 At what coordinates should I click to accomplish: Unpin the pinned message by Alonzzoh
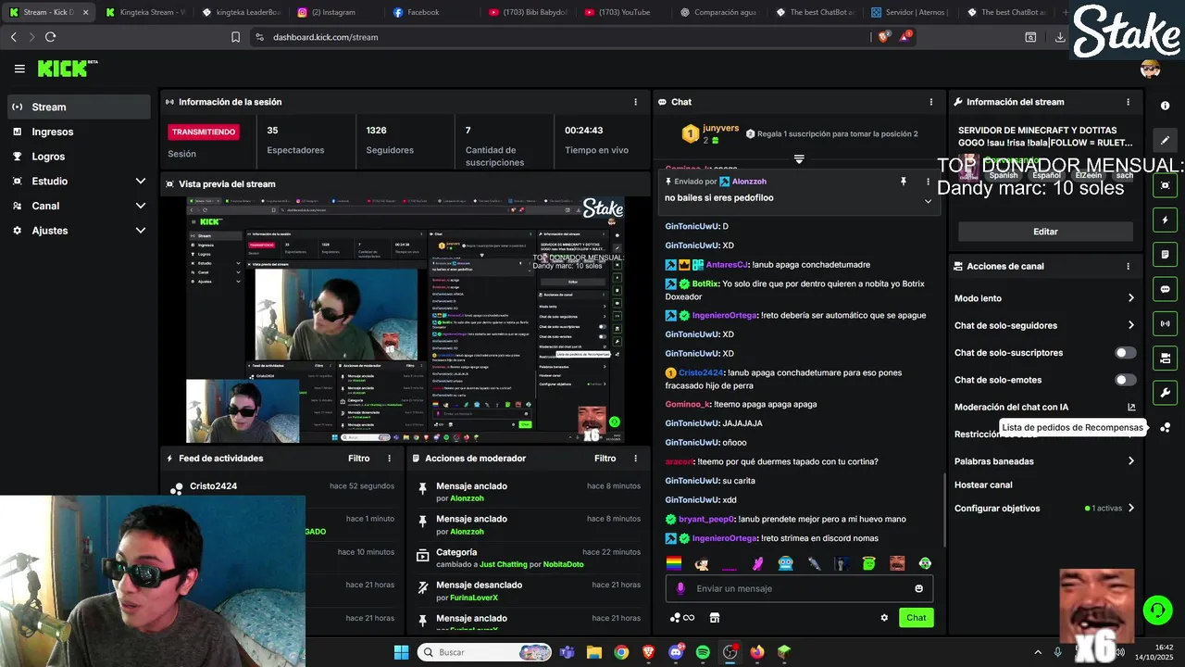tap(903, 182)
